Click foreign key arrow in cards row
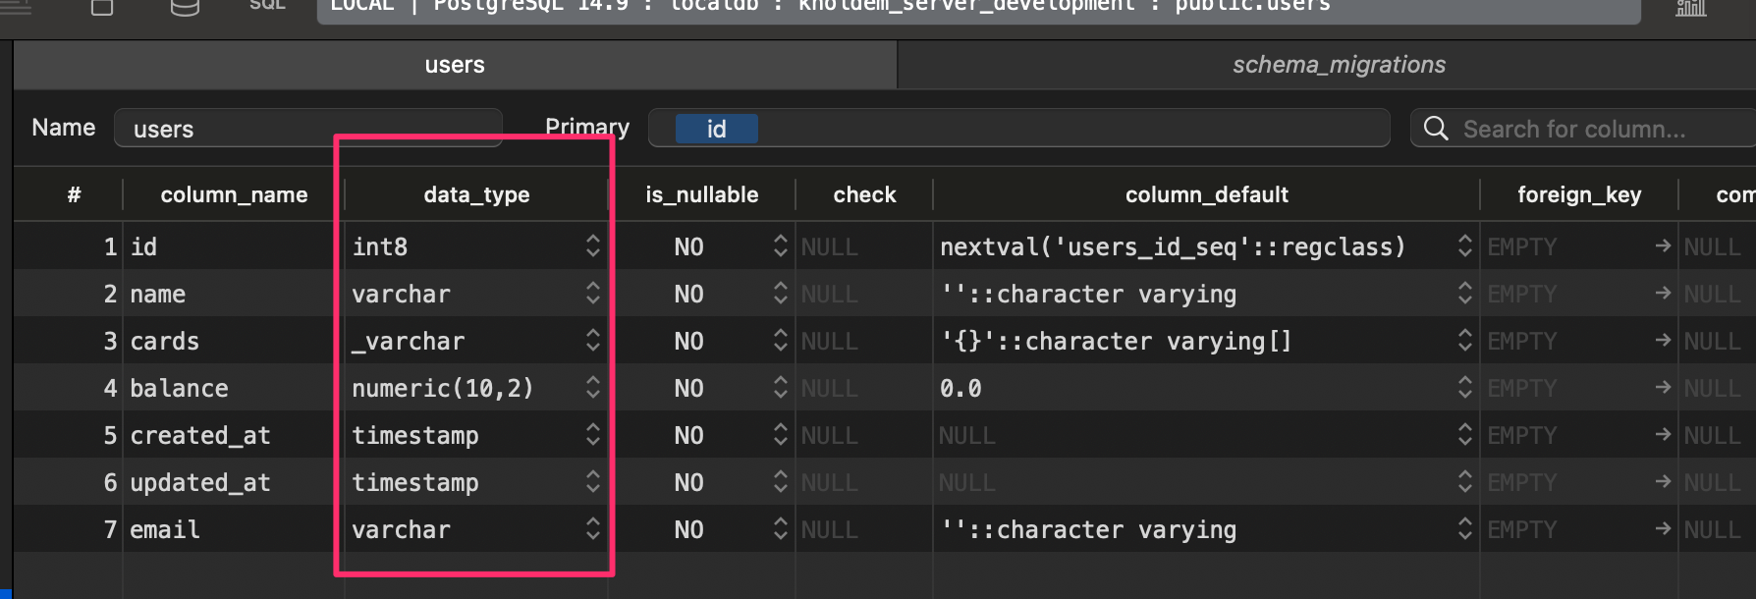Viewport: 1756px width, 599px height. pyautogui.click(x=1663, y=341)
